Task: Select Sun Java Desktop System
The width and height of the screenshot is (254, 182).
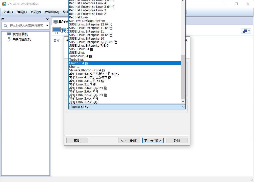Action: point(125,21)
